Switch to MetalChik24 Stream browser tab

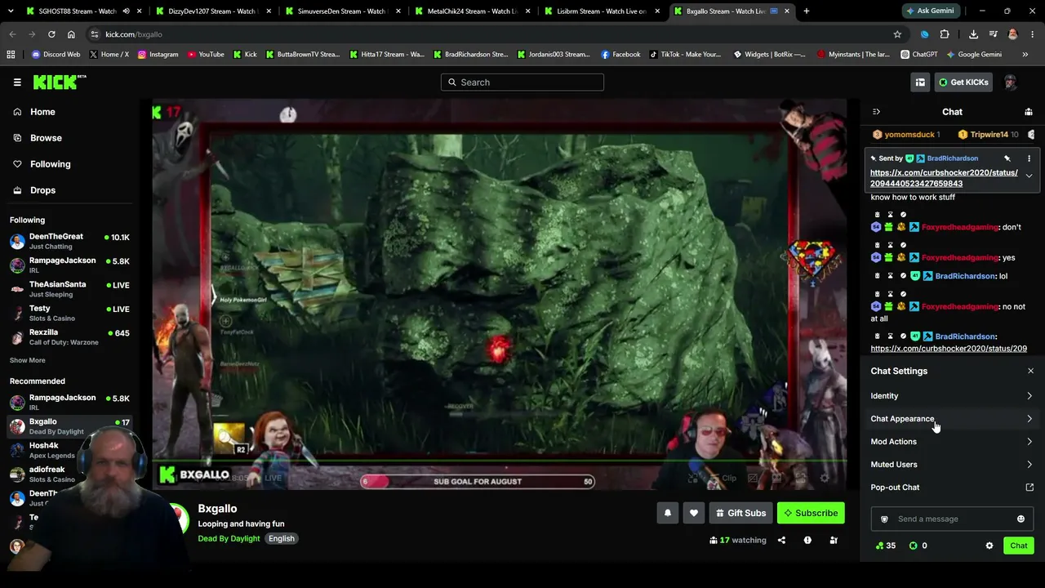(474, 11)
